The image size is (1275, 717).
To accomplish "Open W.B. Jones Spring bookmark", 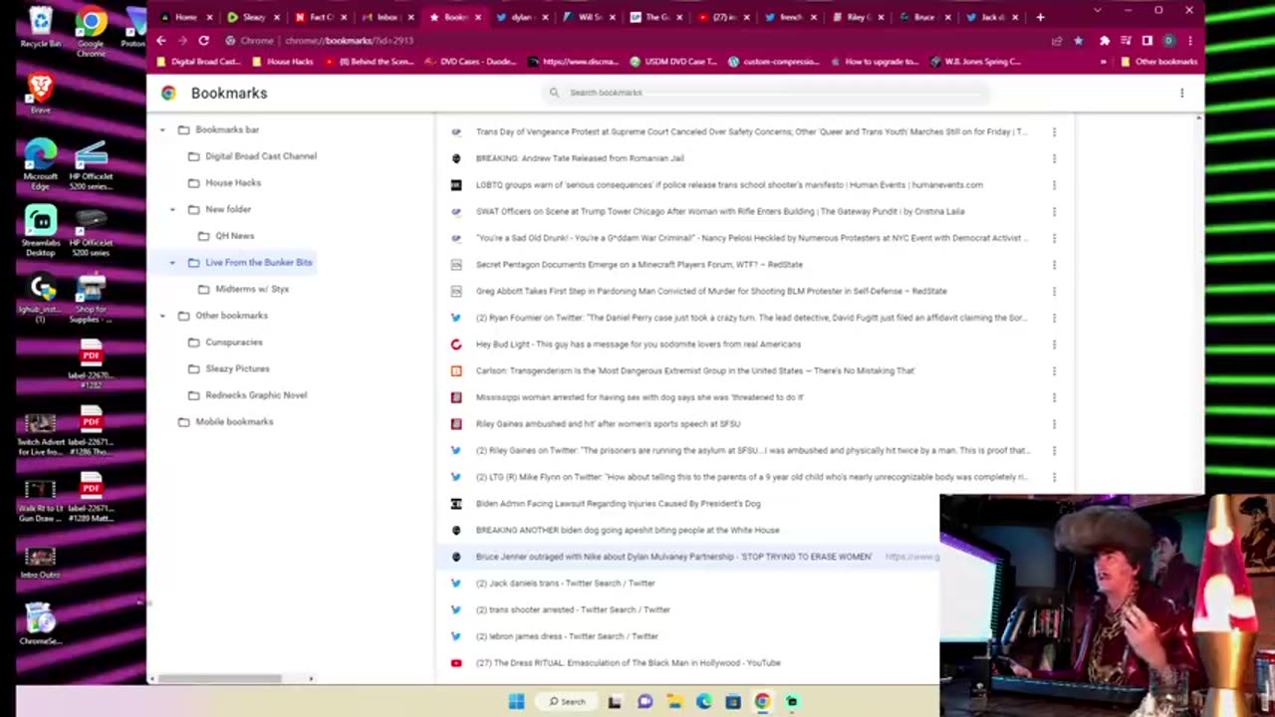I will coord(976,62).
